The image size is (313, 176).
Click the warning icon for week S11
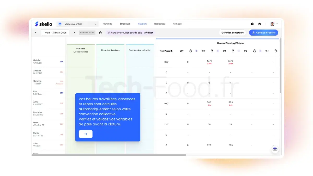(239, 51)
